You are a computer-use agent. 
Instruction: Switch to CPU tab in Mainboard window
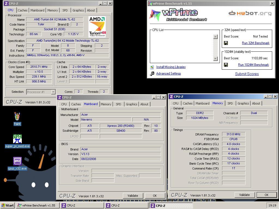click(x=64, y=104)
